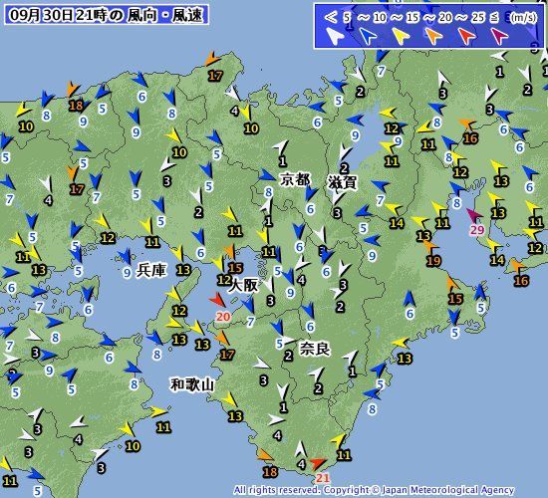The image size is (548, 498).
Task: Pick the white arrow in the legend
Action: 335,36
